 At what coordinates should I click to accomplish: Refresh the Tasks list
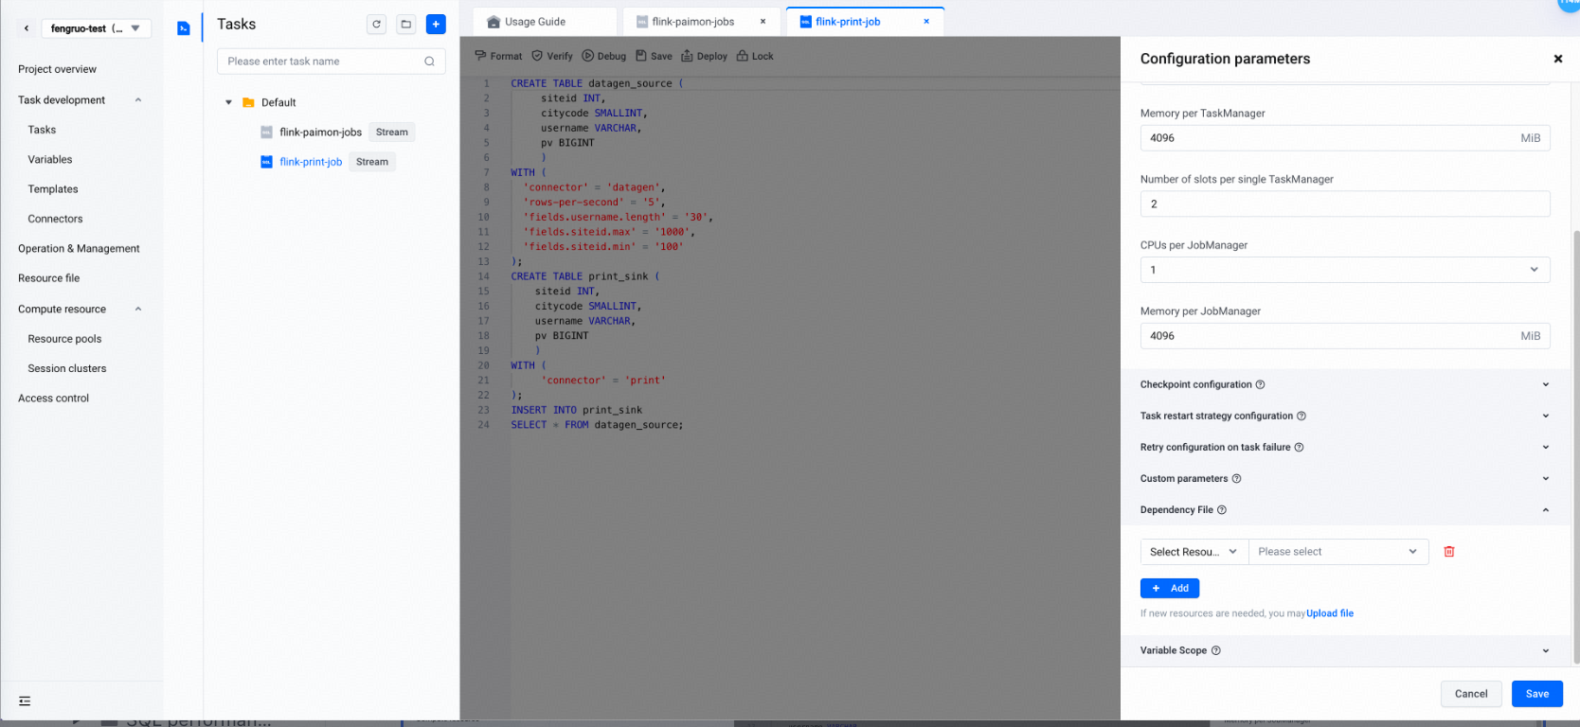click(377, 25)
